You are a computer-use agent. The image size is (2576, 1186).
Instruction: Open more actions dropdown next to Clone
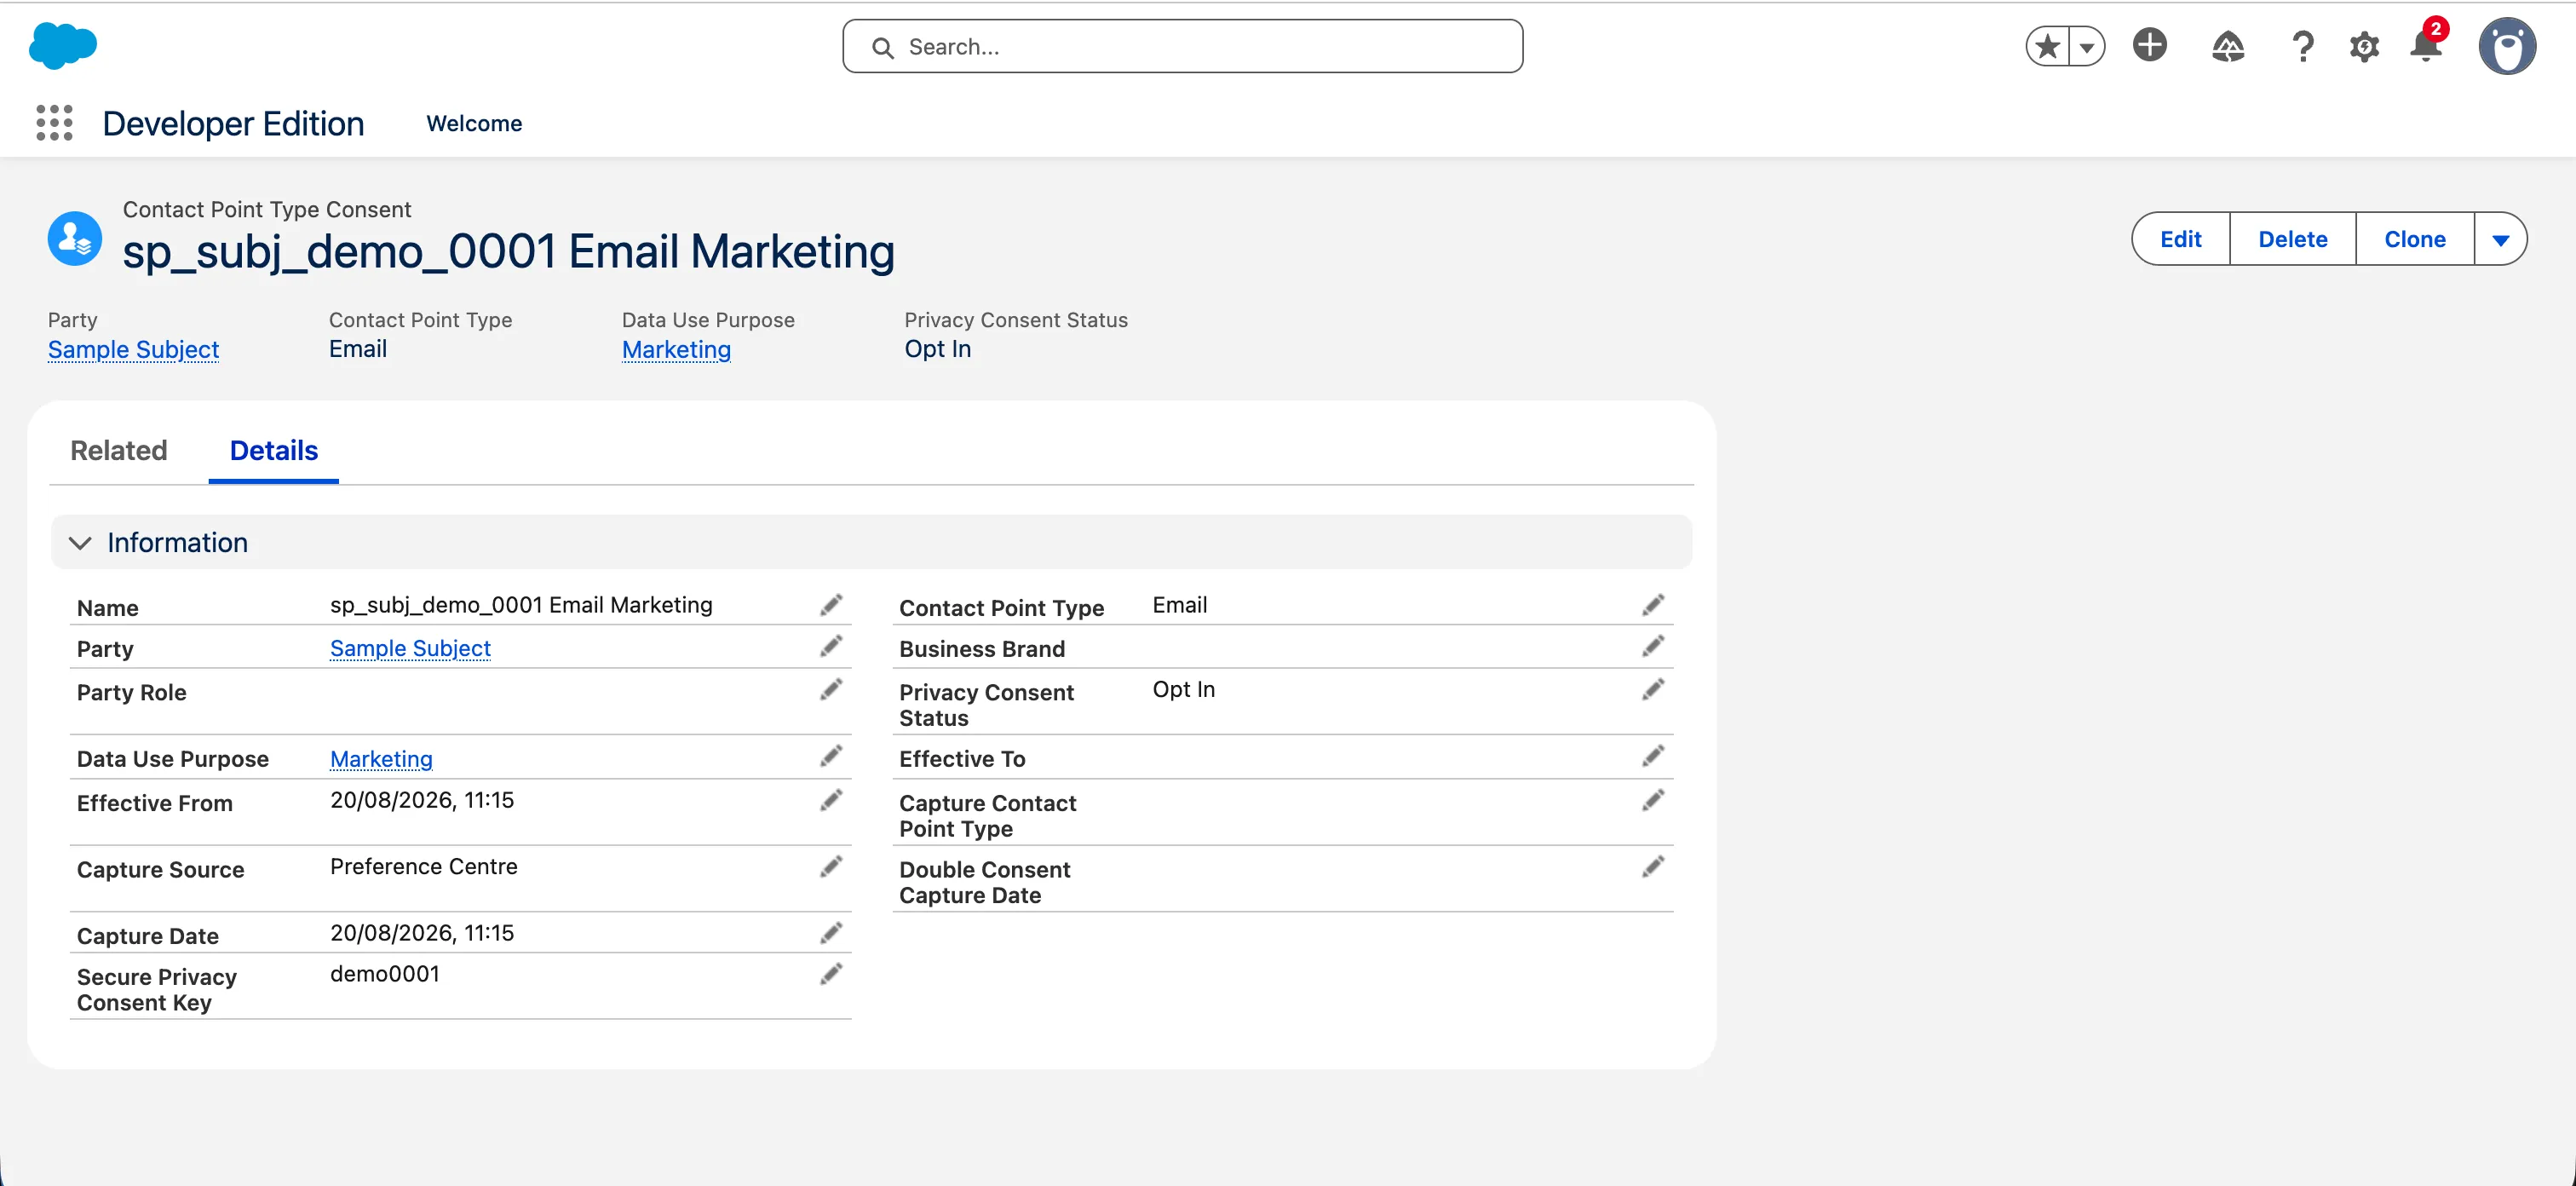coord(2500,239)
